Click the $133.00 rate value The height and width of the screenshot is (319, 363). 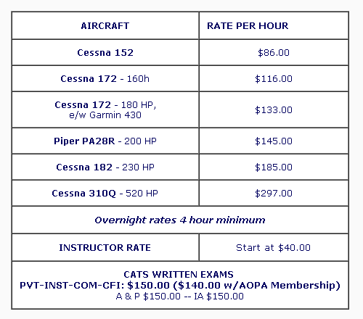point(274,109)
